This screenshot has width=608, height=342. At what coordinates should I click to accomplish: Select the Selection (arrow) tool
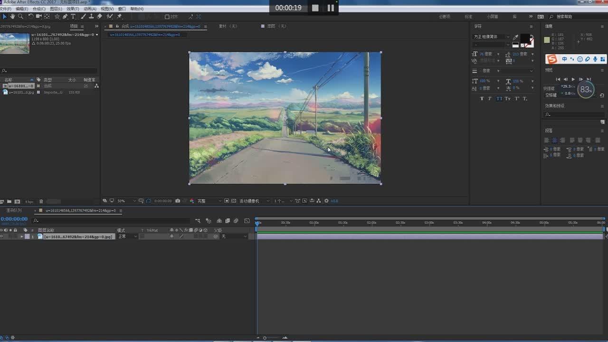[5, 17]
